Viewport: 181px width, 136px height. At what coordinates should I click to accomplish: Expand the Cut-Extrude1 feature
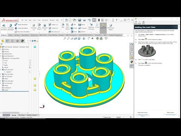pyautogui.click(x=0, y=76)
